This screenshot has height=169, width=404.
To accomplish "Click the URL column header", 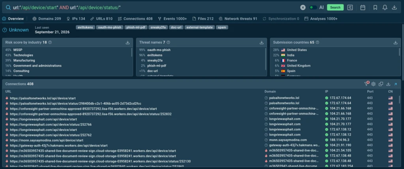I will pos(8,91).
